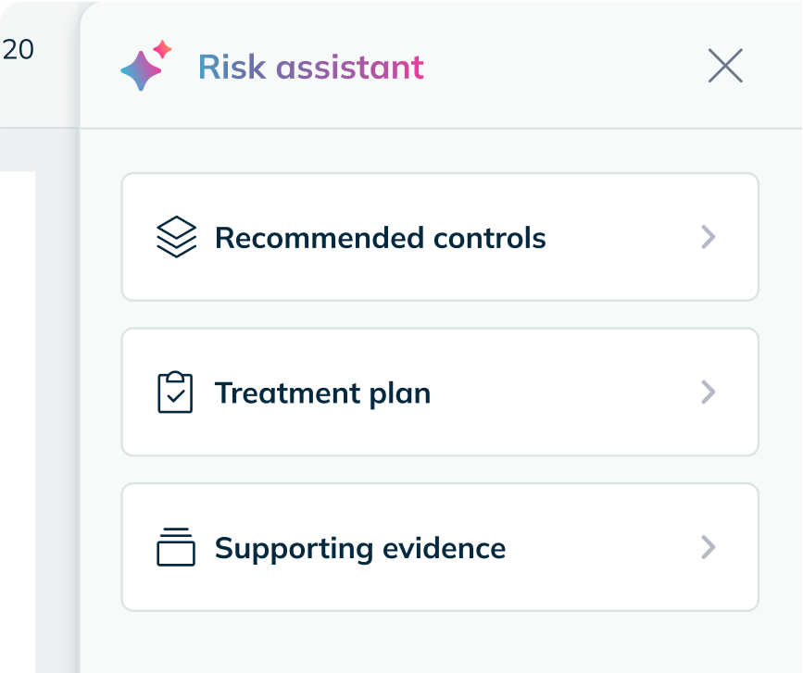
Task: Click the word Risk in the panel header
Action: pyautogui.click(x=232, y=67)
